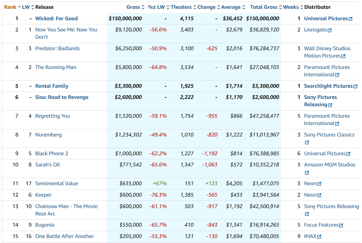This screenshot has width=362, height=243.
Task: Sort table by Rank column
Action: click(10, 7)
